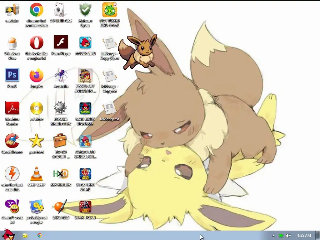
Task: Show hidden tray icons arrow
Action: point(273,236)
